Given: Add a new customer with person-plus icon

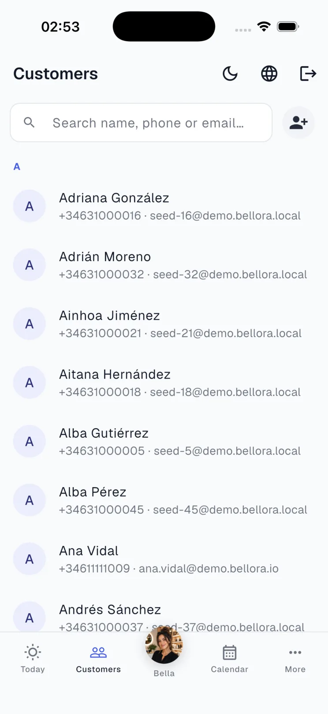Looking at the screenshot, I should pyautogui.click(x=298, y=123).
